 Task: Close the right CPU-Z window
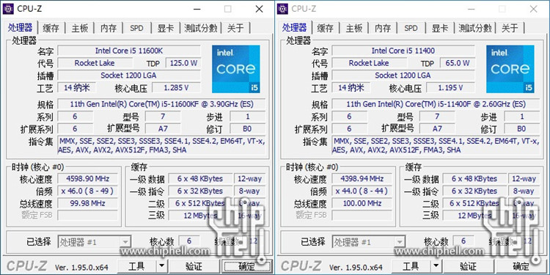pos(534,9)
